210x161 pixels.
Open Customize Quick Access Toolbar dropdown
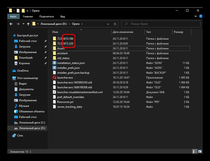pos(27,11)
